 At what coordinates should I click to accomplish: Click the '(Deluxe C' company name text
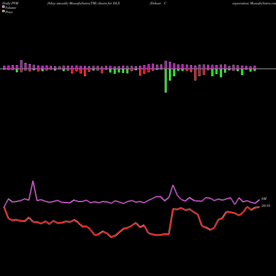pyautogui.click(x=158, y=3)
